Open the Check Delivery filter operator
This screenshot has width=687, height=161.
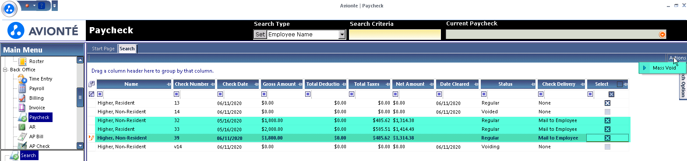click(x=541, y=94)
